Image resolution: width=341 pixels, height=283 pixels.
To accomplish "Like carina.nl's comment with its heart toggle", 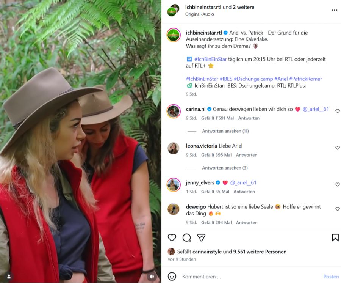I will 338,110.
